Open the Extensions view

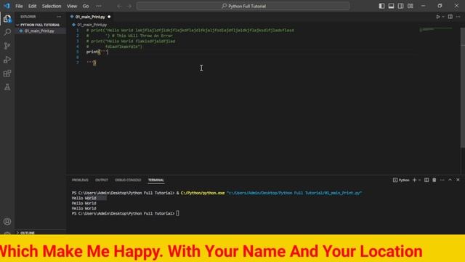coord(7,74)
